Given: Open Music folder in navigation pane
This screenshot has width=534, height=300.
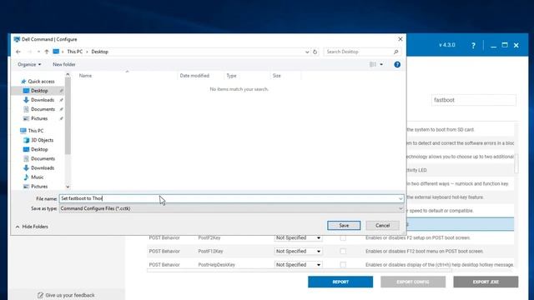Looking at the screenshot, I should tap(37, 177).
